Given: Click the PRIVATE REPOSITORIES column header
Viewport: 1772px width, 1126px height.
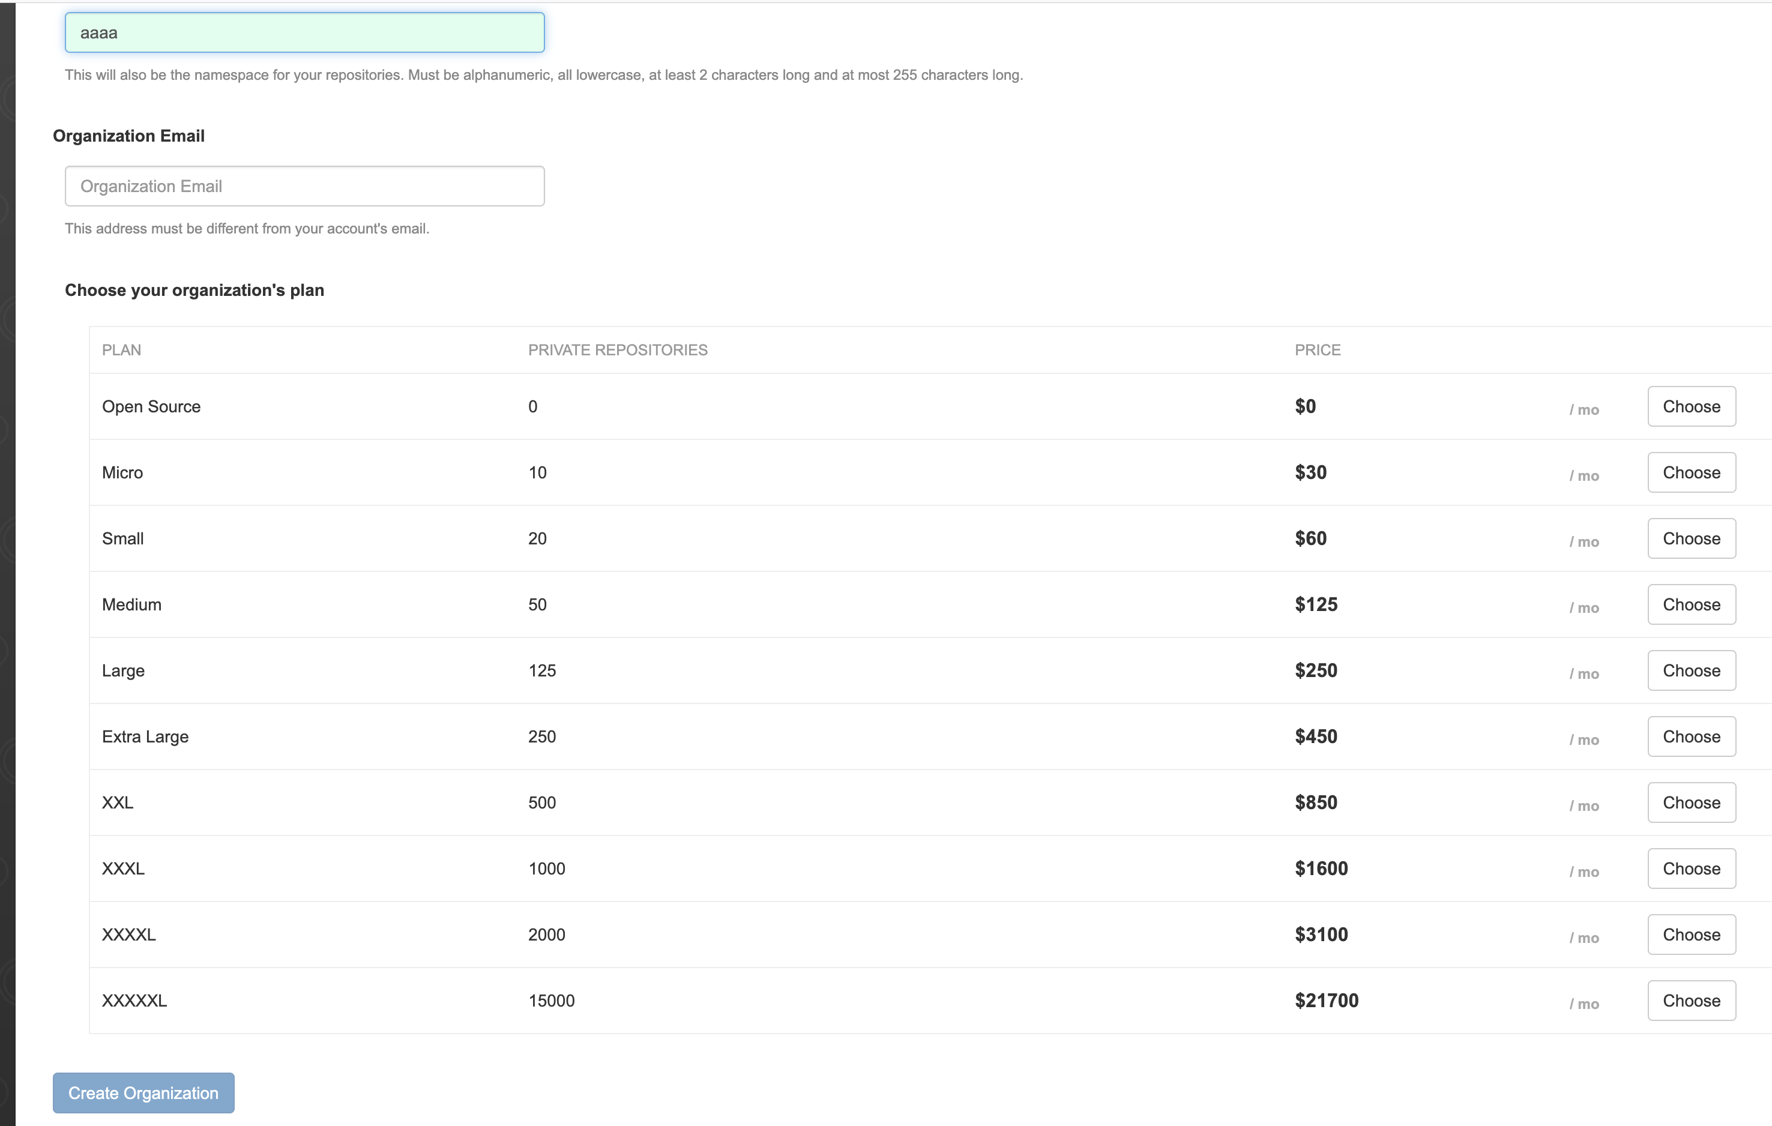Looking at the screenshot, I should [x=618, y=351].
